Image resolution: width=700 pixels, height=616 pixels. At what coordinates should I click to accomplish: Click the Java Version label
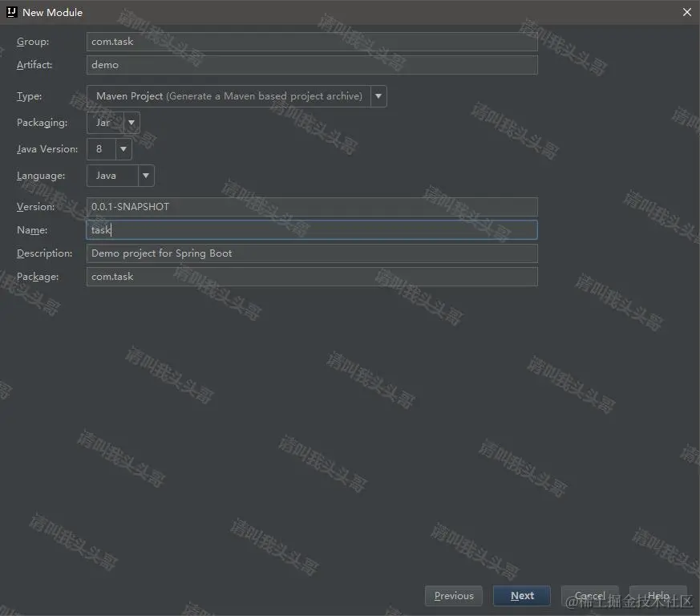(47, 148)
